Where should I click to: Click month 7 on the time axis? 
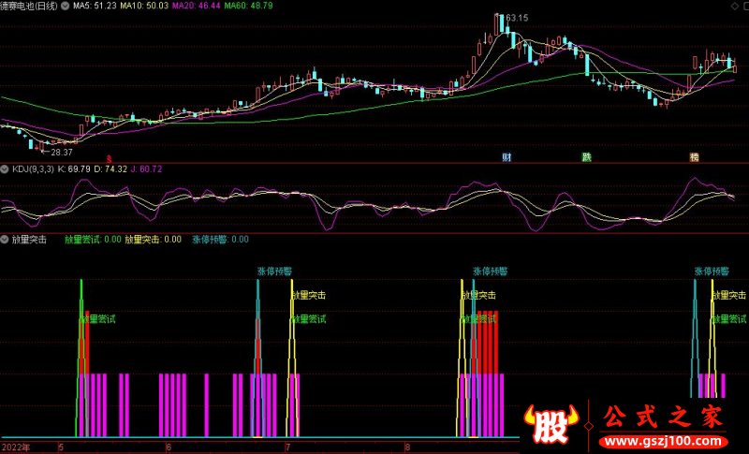(287, 447)
